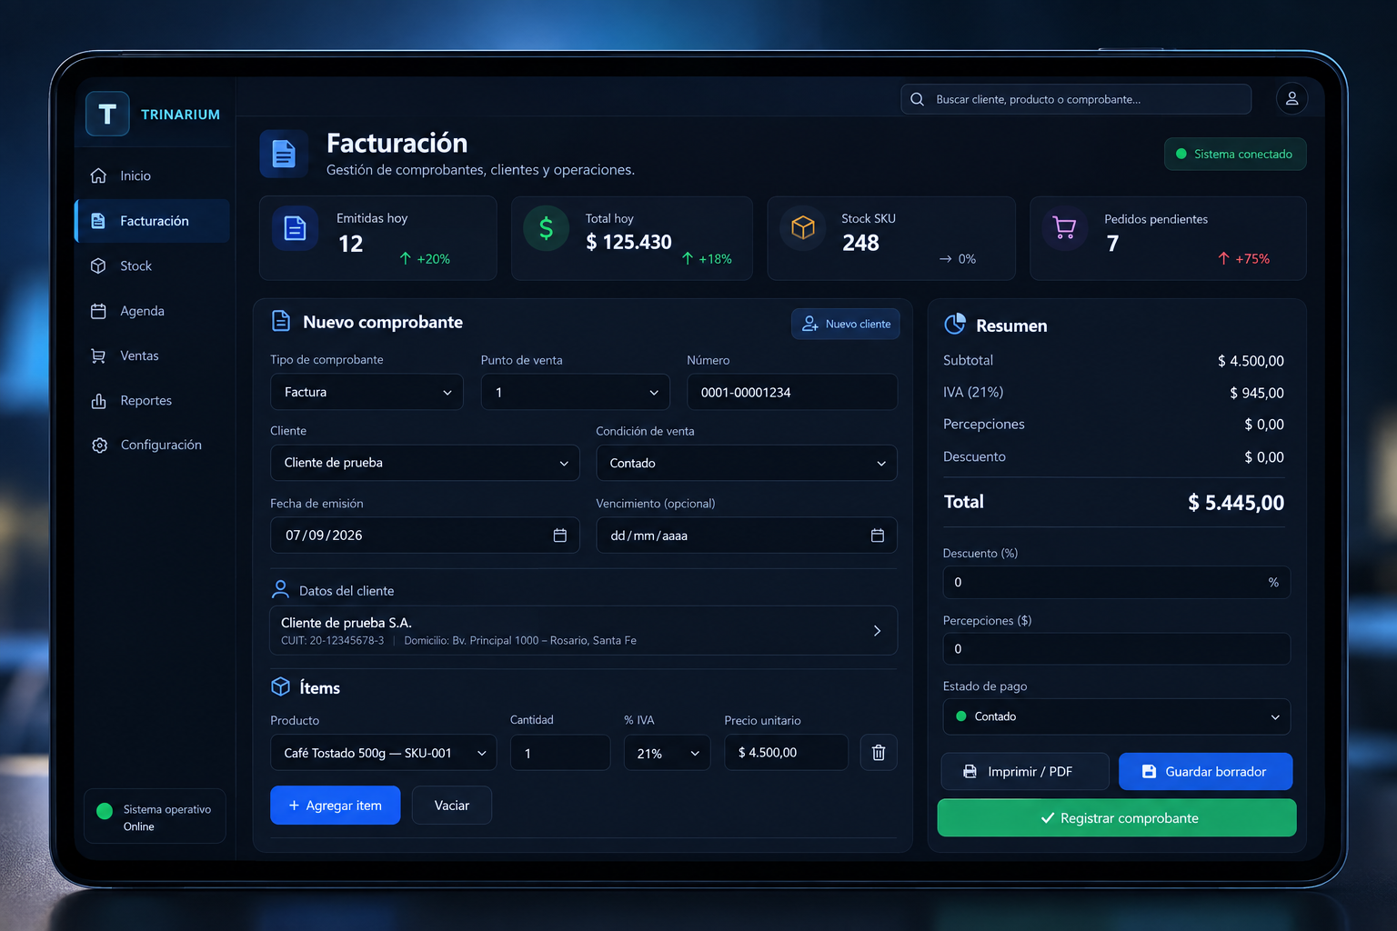Open the Fecha de emisión calendar picker
Image resolution: width=1397 pixels, height=931 pixels.
tap(560, 536)
